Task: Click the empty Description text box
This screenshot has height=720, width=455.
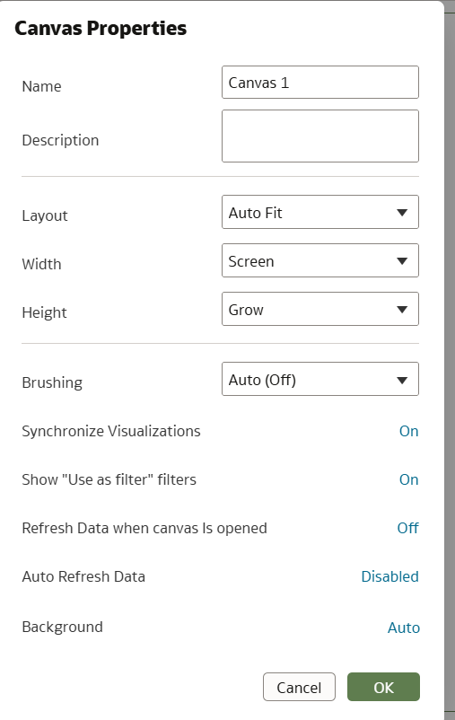Action: click(320, 136)
